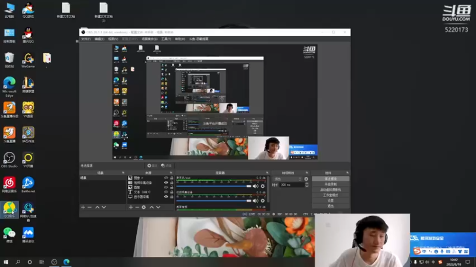Open the Hearthstone desktop shortcut
Image resolution: width=476 pixels, height=267 pixels.
pyautogui.click(x=28, y=135)
